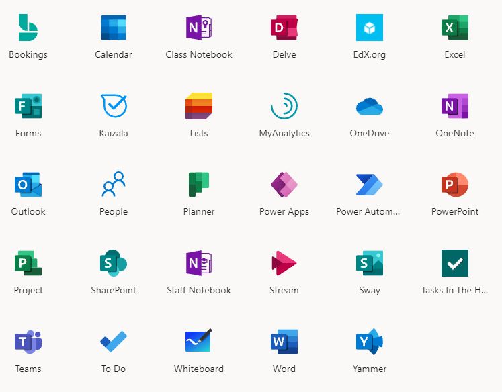Open the Bookings app icon
This screenshot has height=392, width=502.
click(28, 28)
